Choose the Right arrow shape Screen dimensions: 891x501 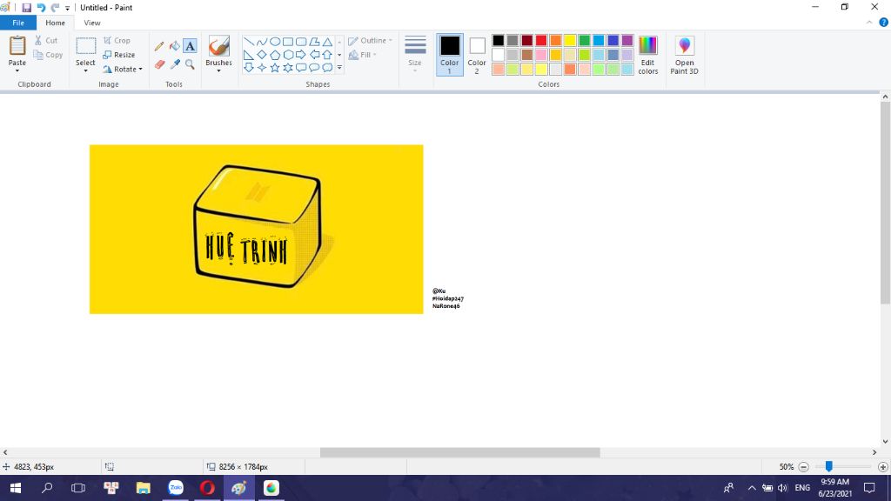click(x=301, y=55)
